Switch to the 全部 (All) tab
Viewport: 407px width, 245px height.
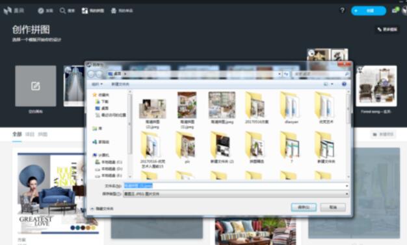(17, 134)
